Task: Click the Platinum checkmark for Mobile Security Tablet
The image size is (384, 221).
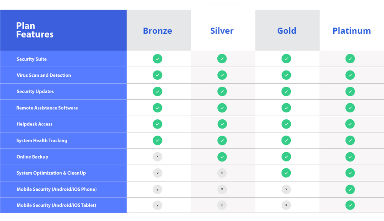Action: (x=350, y=205)
